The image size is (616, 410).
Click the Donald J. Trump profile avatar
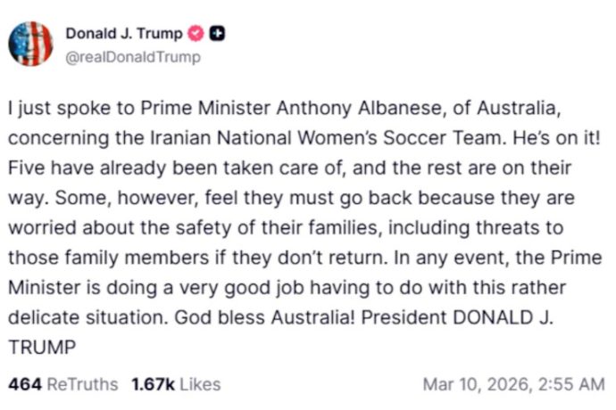[x=31, y=43]
